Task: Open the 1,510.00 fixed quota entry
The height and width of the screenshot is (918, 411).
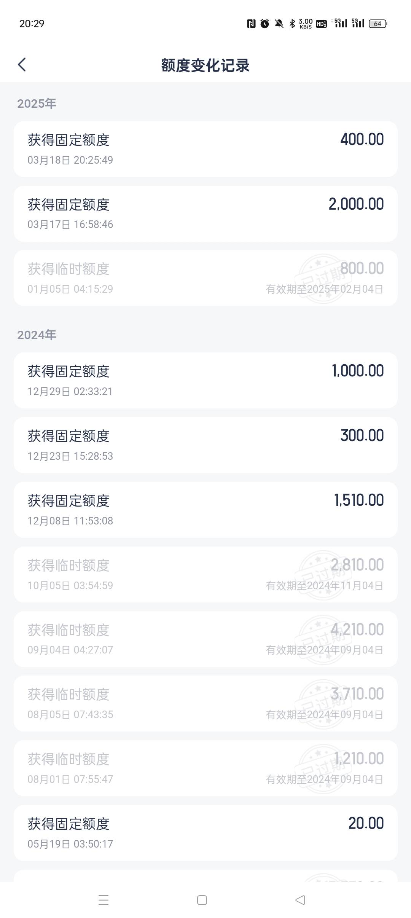Action: coord(205,510)
